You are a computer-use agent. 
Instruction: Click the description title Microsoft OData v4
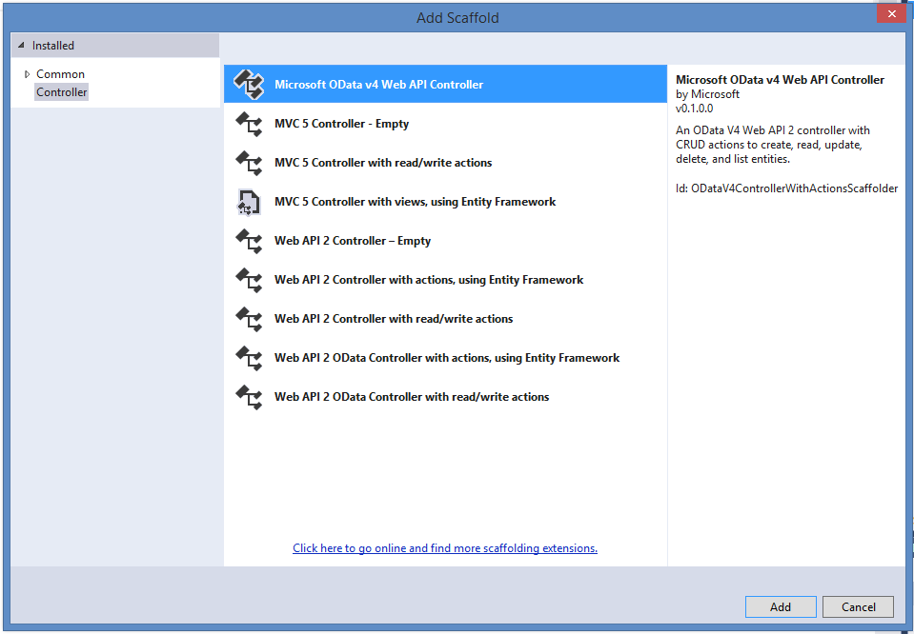click(x=780, y=80)
